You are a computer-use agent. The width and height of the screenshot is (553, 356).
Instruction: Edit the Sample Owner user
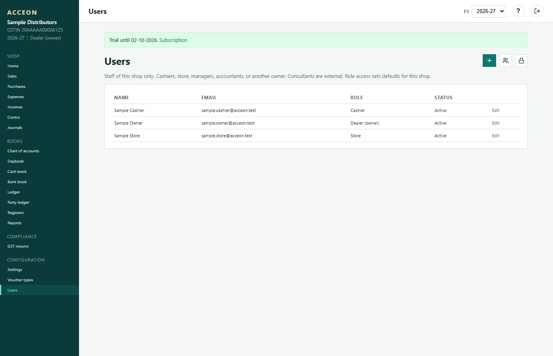tap(496, 123)
